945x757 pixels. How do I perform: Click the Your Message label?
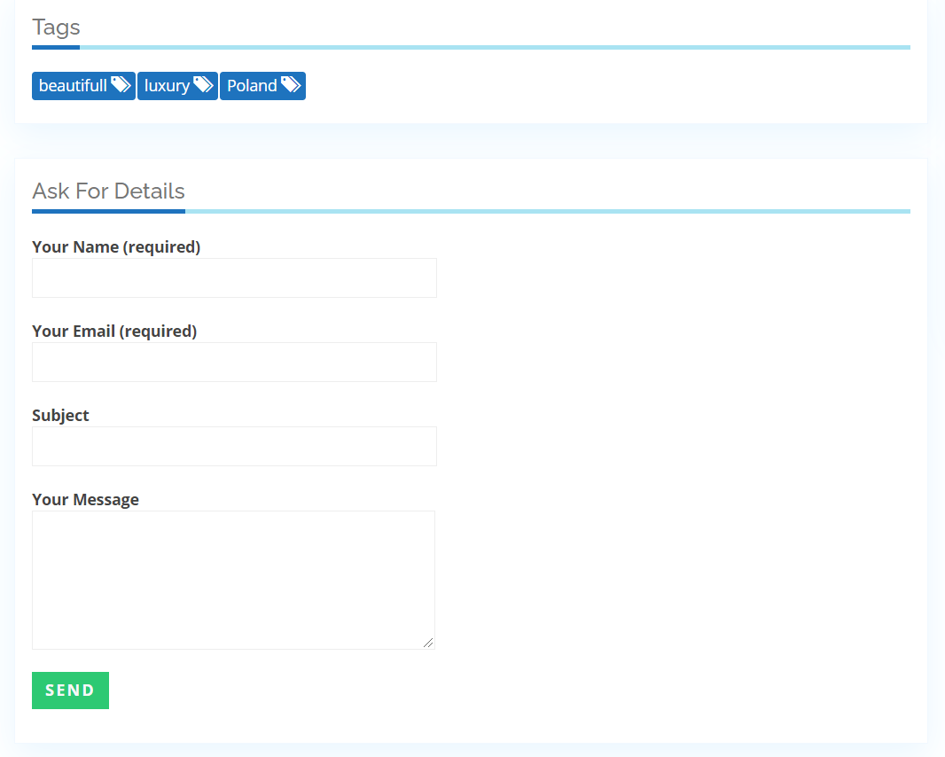[x=85, y=499]
